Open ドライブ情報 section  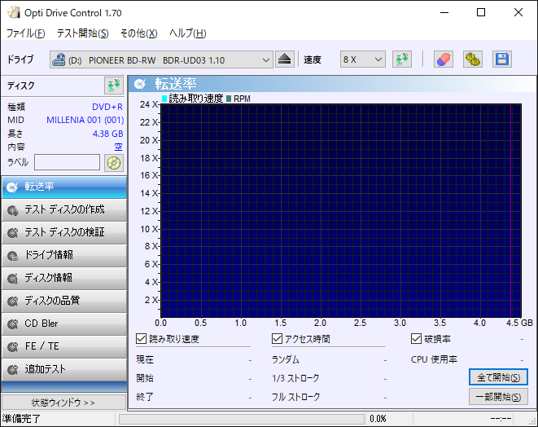(64, 255)
